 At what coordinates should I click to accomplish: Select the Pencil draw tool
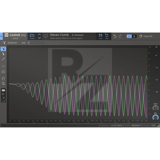click(x=3, y=59)
